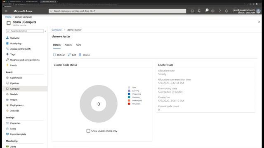Click the Locks padlock icon
264x148 pixels.
(x=7, y=129)
